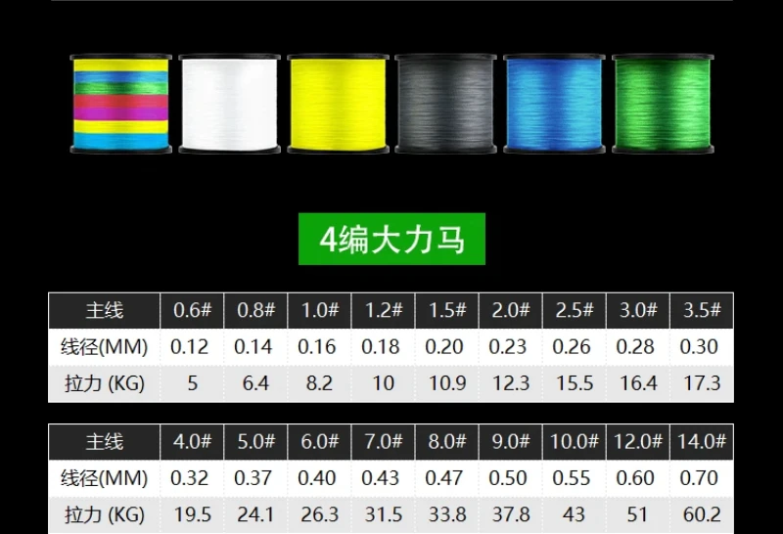Image resolution: width=783 pixels, height=534 pixels.
Task: Click the 10.9 pull strength cell
Action: [447, 383]
